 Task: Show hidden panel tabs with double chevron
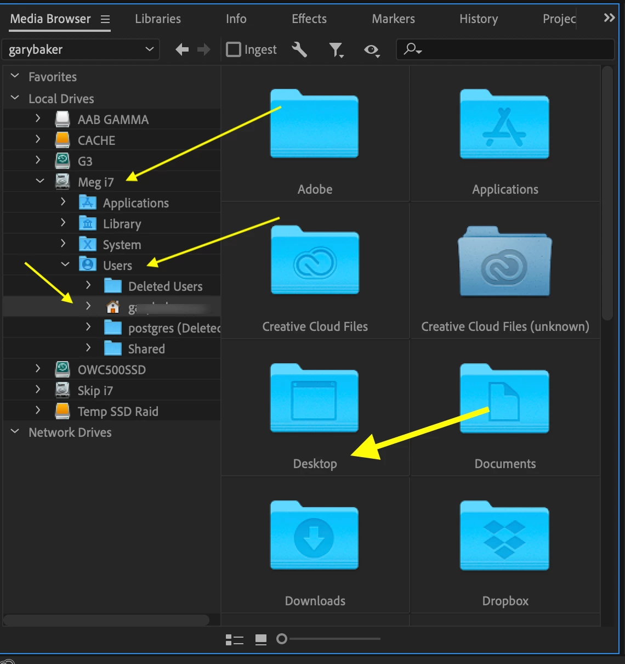[609, 18]
